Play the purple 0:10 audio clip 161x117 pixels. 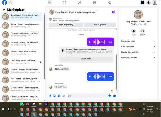coord(90,42)
